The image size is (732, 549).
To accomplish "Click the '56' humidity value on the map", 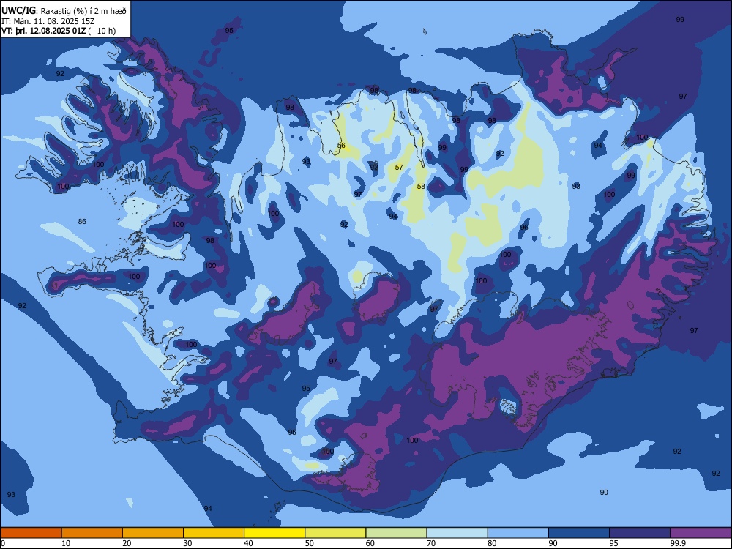I will pos(341,146).
